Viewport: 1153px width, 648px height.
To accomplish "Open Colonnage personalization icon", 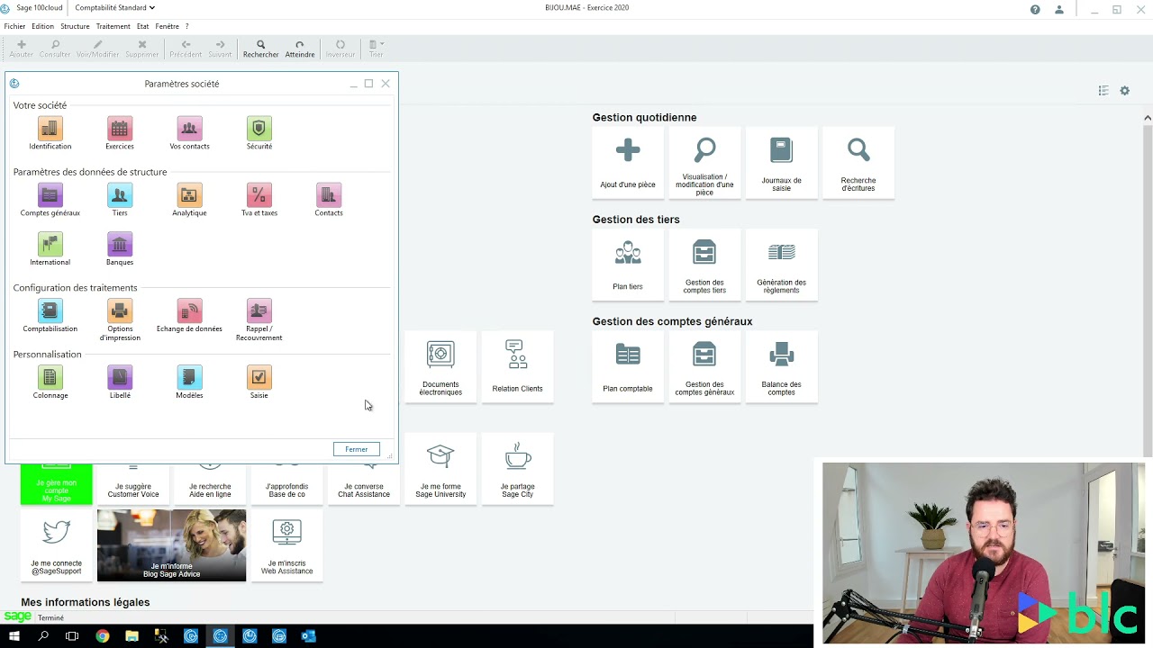I will (x=50, y=378).
